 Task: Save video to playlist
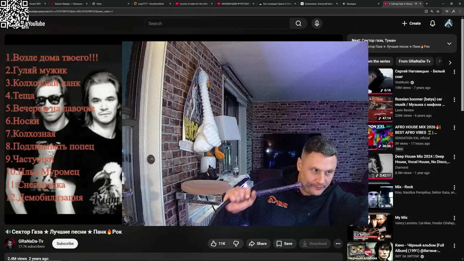(284, 244)
